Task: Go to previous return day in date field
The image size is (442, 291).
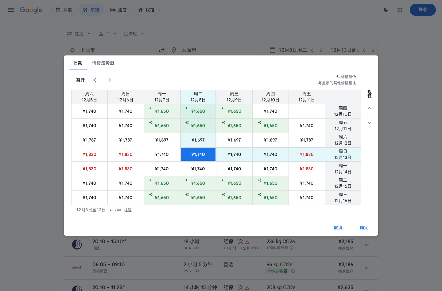Action: [364, 50]
